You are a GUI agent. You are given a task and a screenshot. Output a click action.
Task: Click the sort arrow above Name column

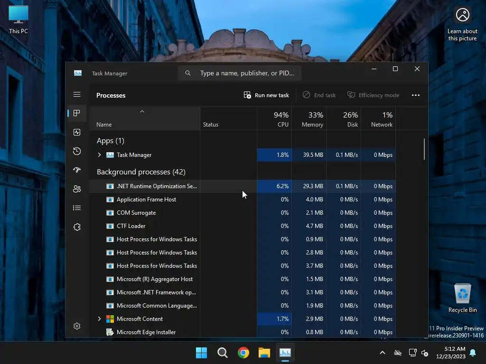(142, 111)
